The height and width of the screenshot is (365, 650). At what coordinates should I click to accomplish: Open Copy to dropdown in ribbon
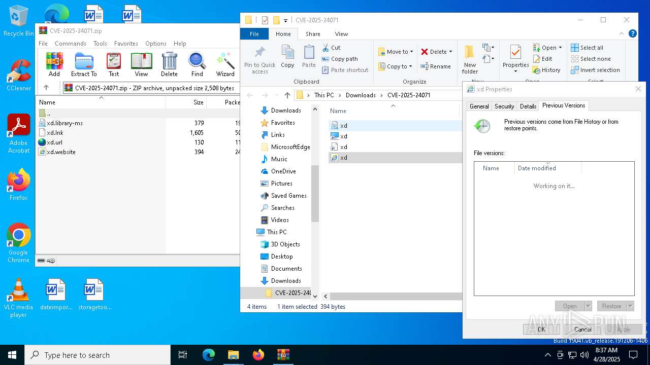point(395,66)
